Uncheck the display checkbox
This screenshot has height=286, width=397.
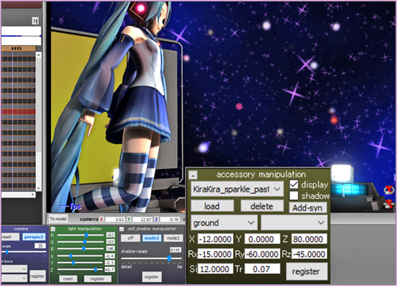click(293, 184)
